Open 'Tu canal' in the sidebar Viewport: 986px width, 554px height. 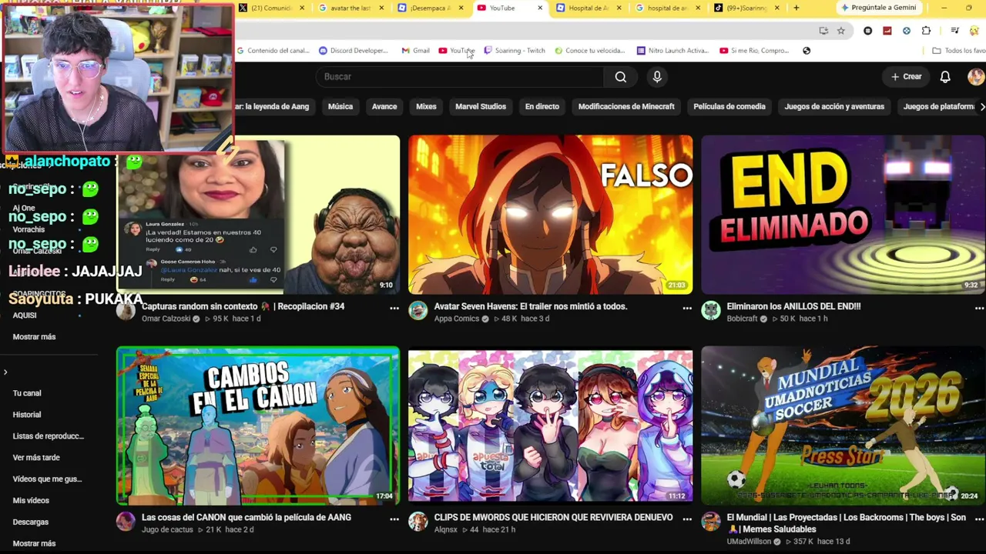(27, 393)
